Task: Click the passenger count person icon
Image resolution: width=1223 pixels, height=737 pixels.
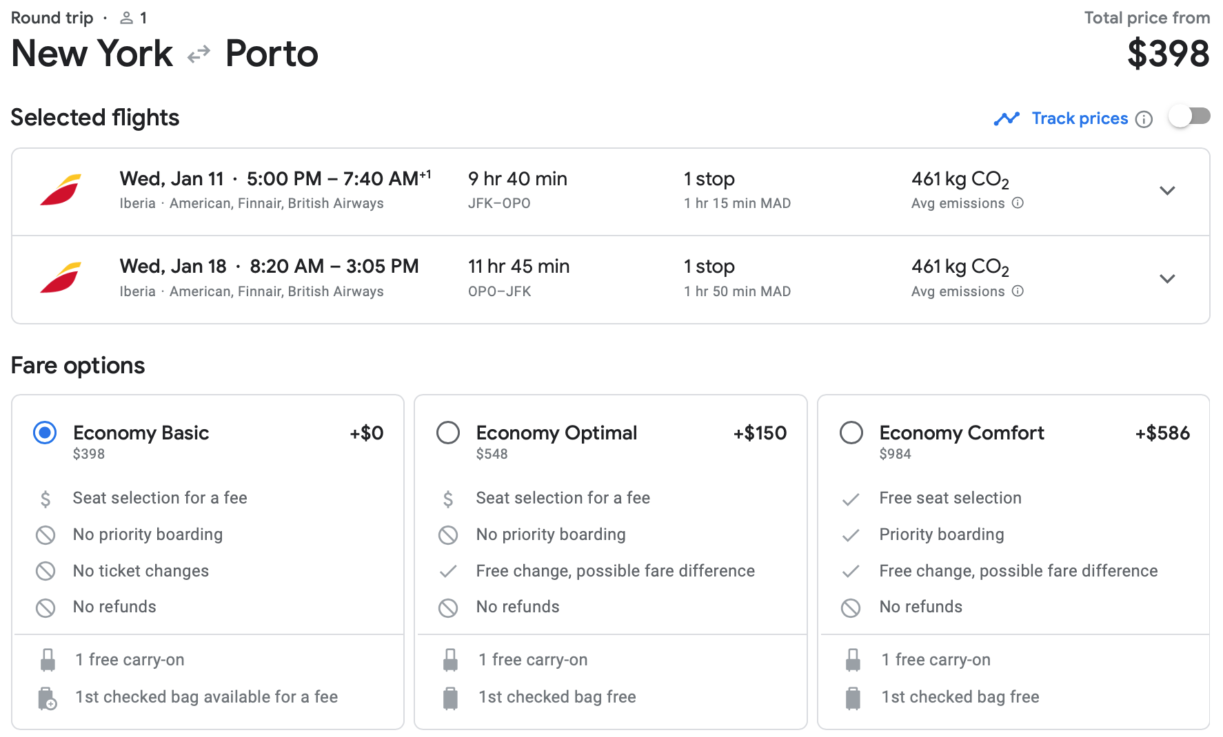Action: coord(126,18)
